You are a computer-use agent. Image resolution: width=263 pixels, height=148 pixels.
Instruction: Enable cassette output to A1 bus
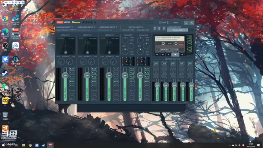click(189, 37)
